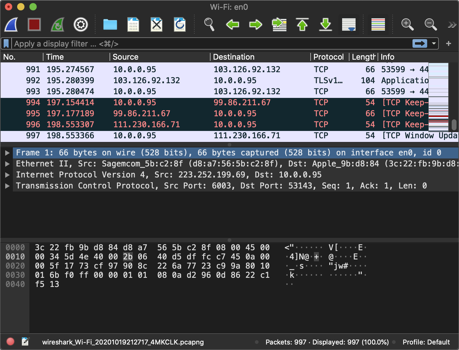Sort packets by the Source column

tap(125, 57)
